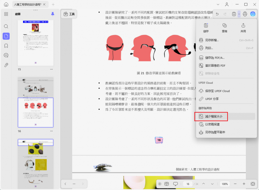The image size is (259, 190).
Task: Undo the last action
Action: (217, 14)
